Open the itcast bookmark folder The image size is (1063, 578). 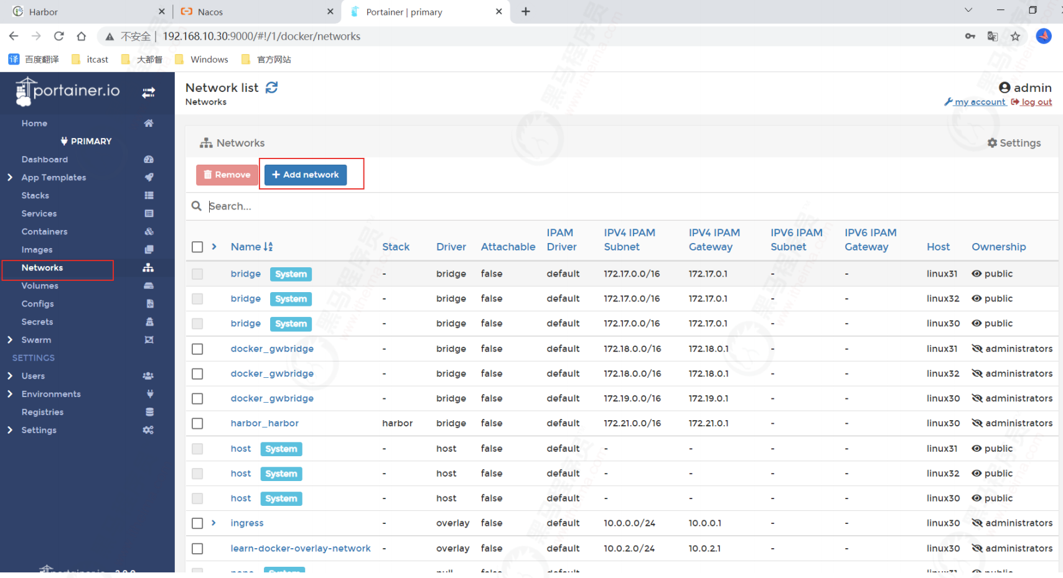90,59
